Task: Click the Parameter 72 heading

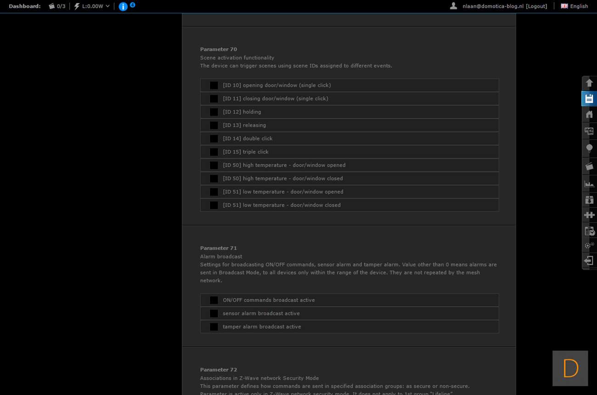Action: 219,370
